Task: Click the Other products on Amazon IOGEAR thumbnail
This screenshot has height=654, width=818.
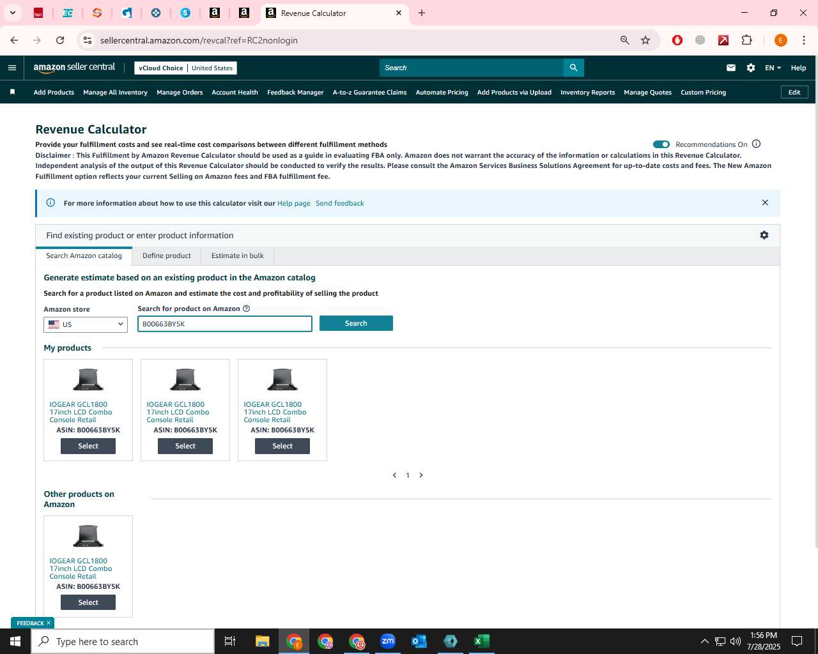Action: click(88, 536)
